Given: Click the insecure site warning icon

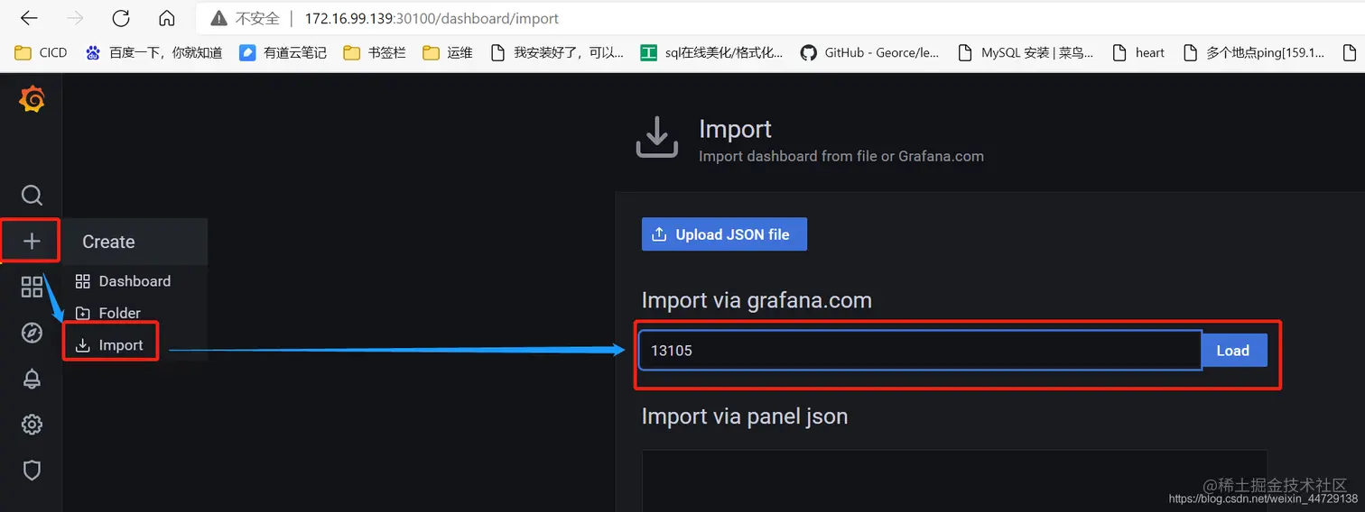Looking at the screenshot, I should point(218,18).
